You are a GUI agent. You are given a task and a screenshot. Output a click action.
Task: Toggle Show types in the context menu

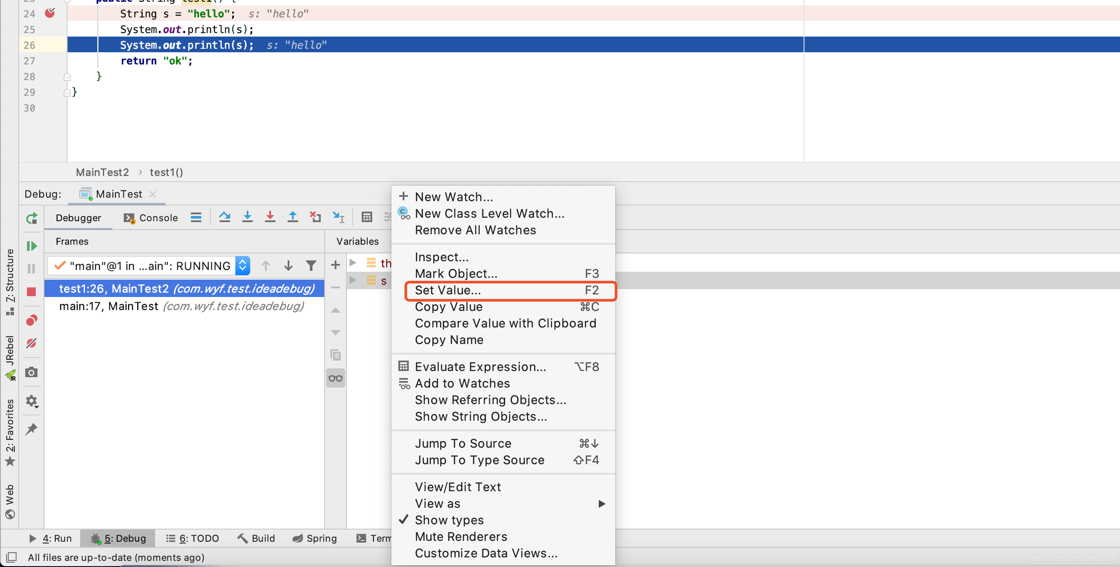[449, 520]
